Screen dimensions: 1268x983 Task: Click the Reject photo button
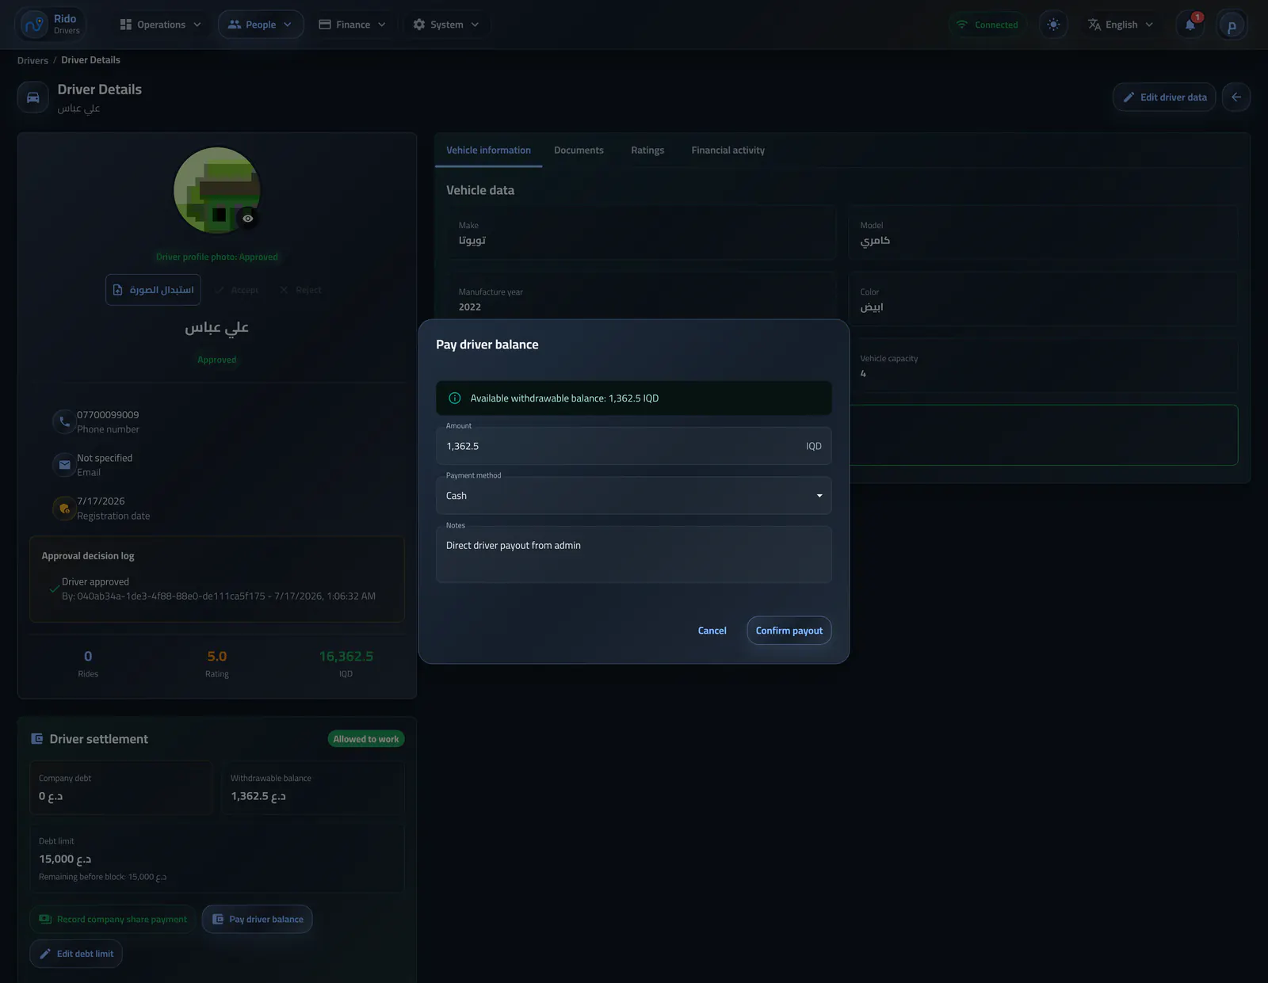tap(300, 290)
